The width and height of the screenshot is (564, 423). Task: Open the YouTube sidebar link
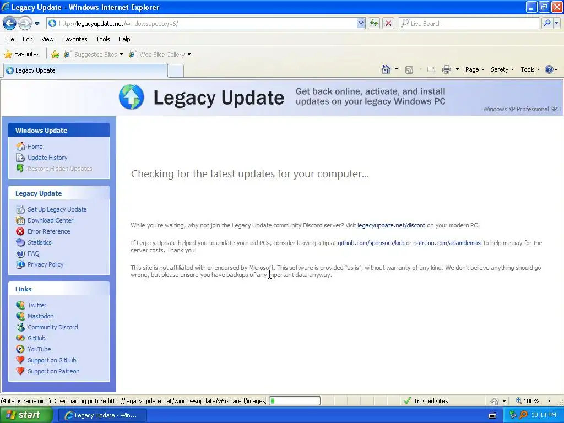[x=39, y=349]
